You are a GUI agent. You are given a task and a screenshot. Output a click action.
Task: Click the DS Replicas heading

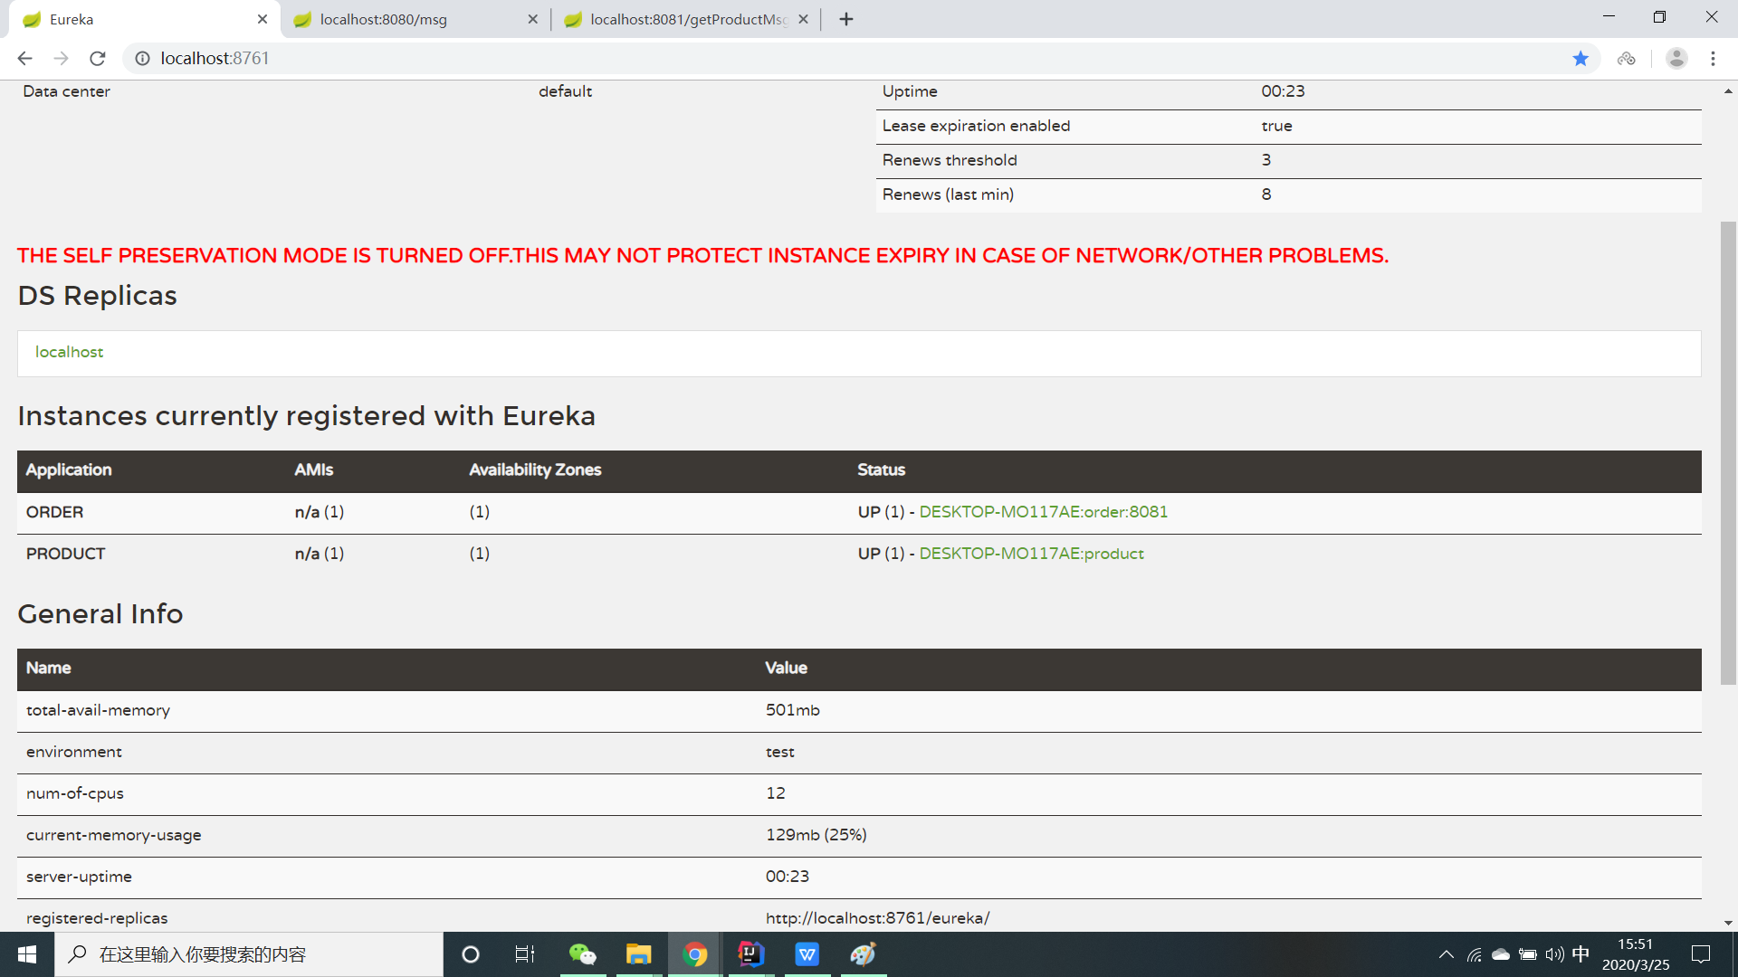click(x=97, y=296)
